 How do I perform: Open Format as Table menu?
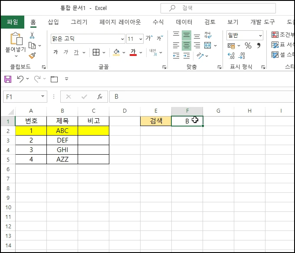point(283,45)
